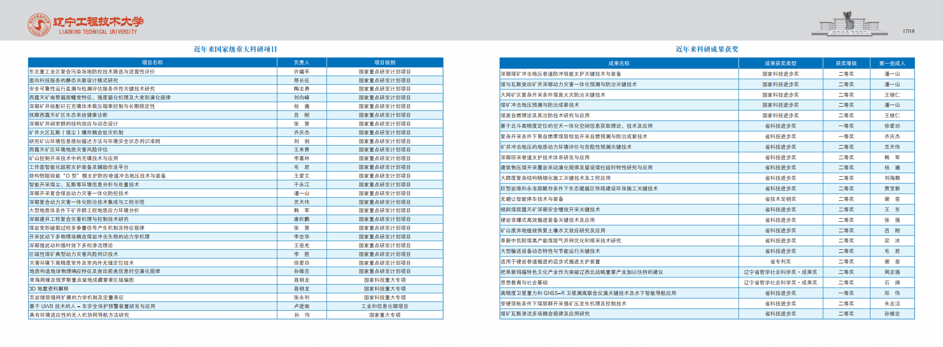Select award 无避让智能停车技术与装备
943x347 pixels.
click(x=532, y=199)
